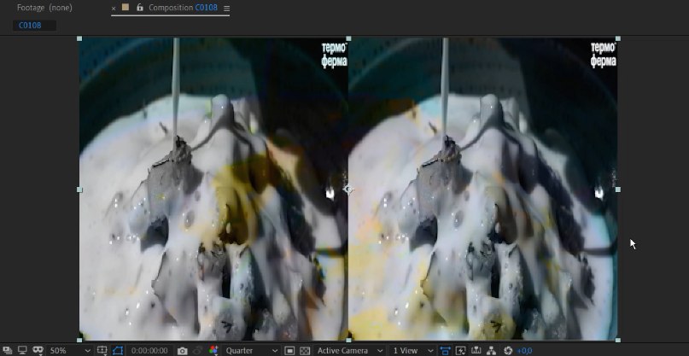The height and width of the screenshot is (356, 689).
Task: Toggle the viewer lock icon
Action: click(x=140, y=7)
